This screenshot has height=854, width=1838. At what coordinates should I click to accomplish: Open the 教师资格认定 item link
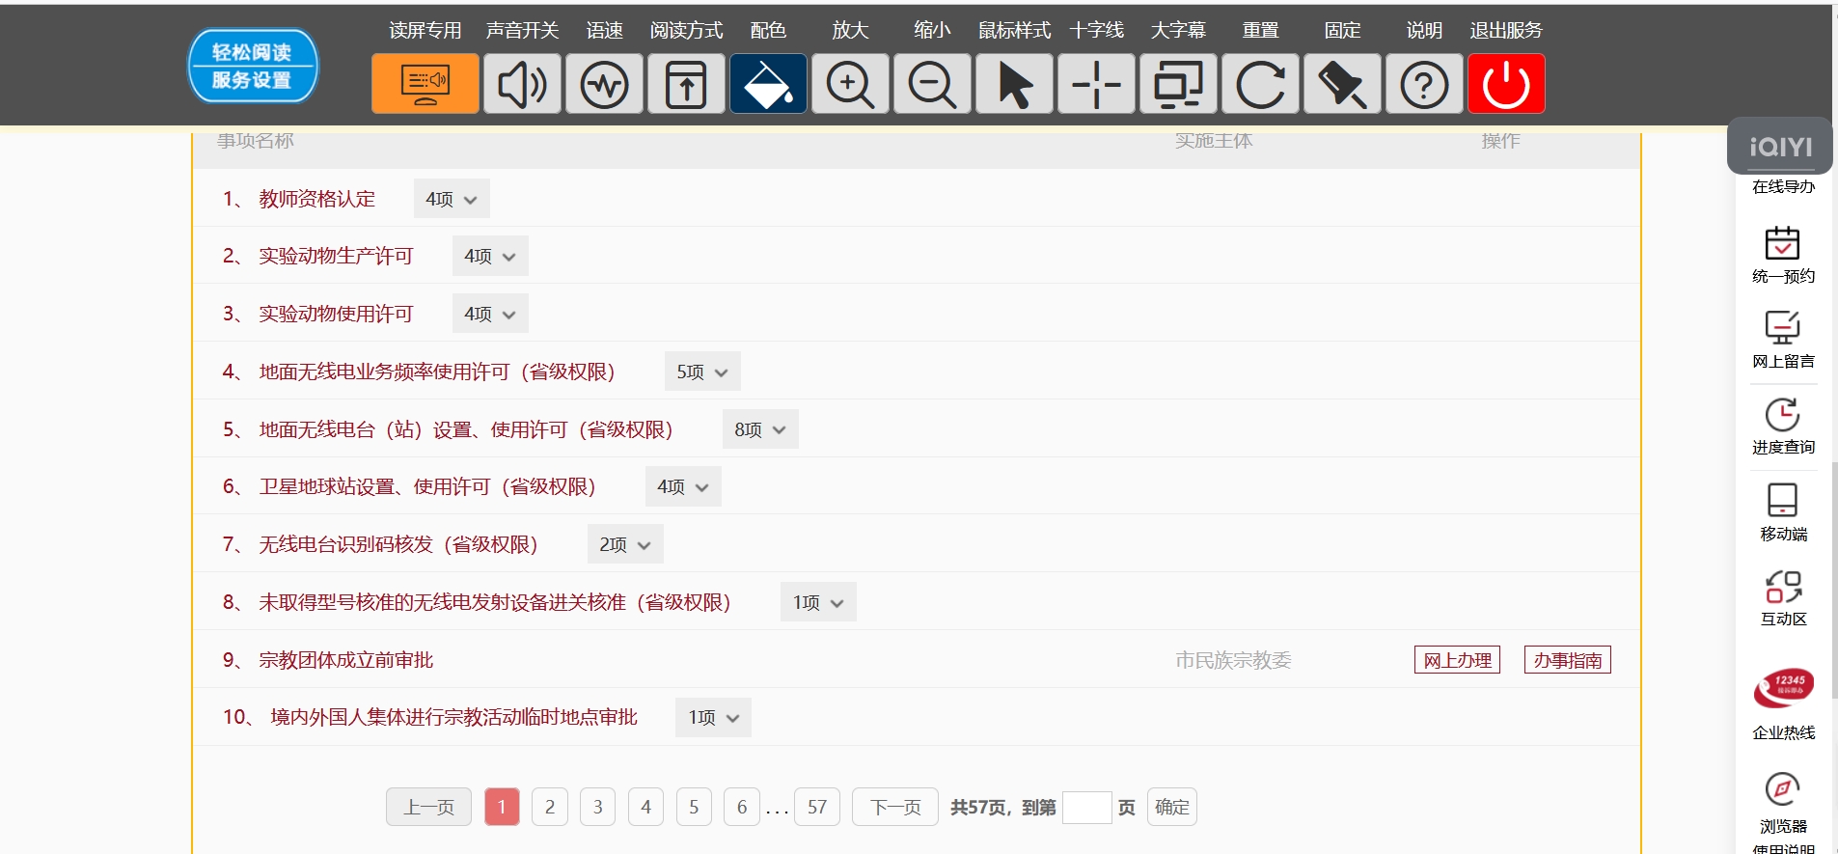coord(316,199)
